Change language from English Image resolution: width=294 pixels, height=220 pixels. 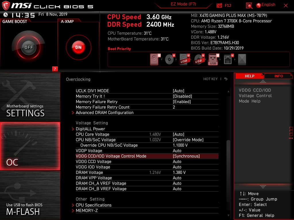click(268, 5)
